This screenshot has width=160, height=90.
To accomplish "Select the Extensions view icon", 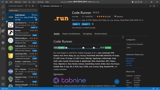I will click(3, 31).
